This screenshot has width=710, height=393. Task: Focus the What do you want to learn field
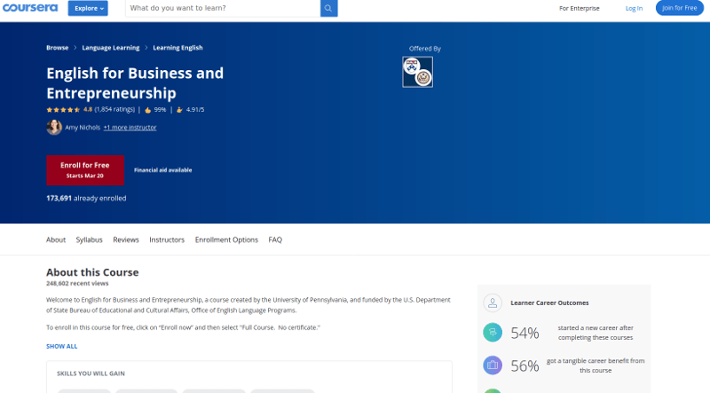pyautogui.click(x=223, y=8)
